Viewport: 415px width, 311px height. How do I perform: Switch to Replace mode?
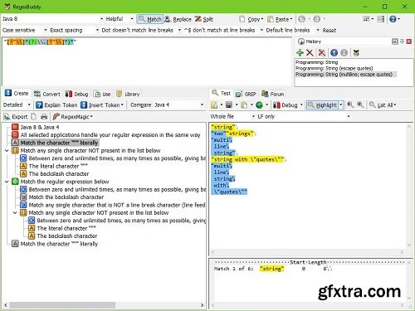point(178,19)
